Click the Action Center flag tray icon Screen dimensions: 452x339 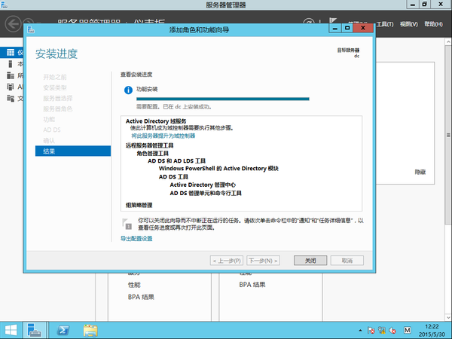point(371,331)
